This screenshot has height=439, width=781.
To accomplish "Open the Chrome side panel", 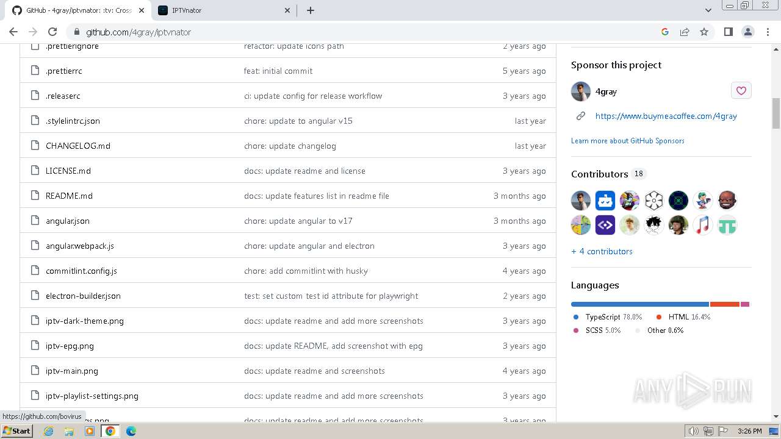I will [728, 32].
